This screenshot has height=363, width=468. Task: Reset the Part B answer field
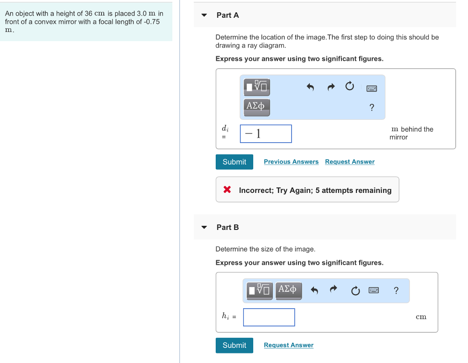click(356, 291)
